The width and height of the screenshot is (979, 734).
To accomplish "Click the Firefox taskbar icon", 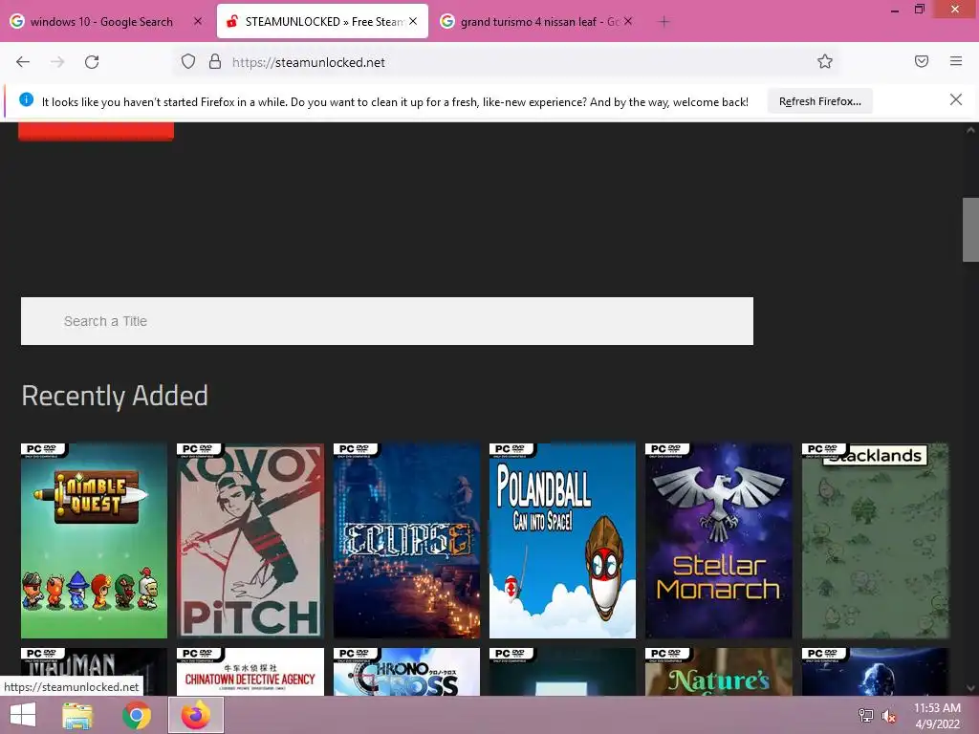I will (196, 715).
